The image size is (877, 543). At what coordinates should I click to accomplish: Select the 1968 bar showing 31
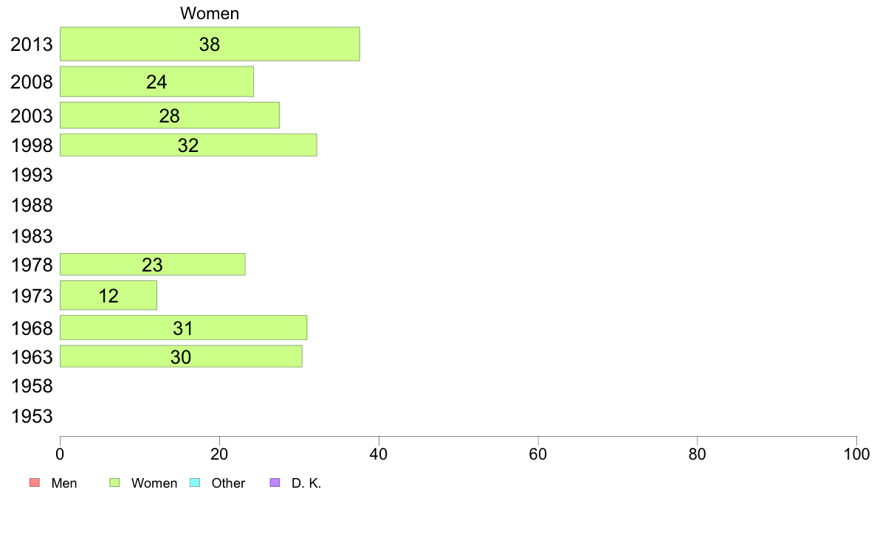[x=183, y=328]
